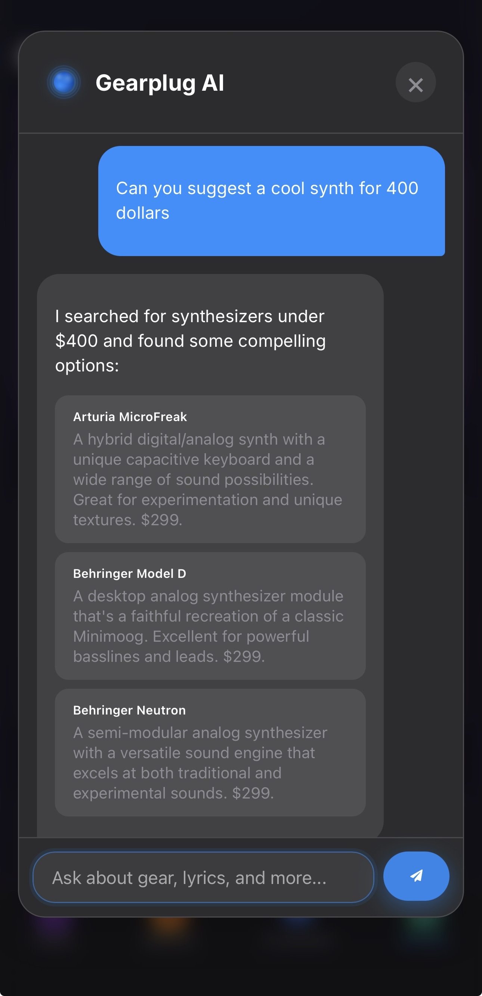Click the rounded message input border
Image resolution: width=482 pixels, height=996 pixels.
coord(203,878)
